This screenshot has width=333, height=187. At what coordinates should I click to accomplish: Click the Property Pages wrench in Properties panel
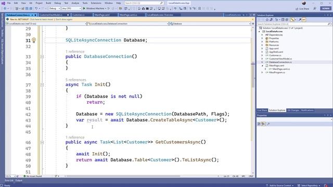click(268, 124)
